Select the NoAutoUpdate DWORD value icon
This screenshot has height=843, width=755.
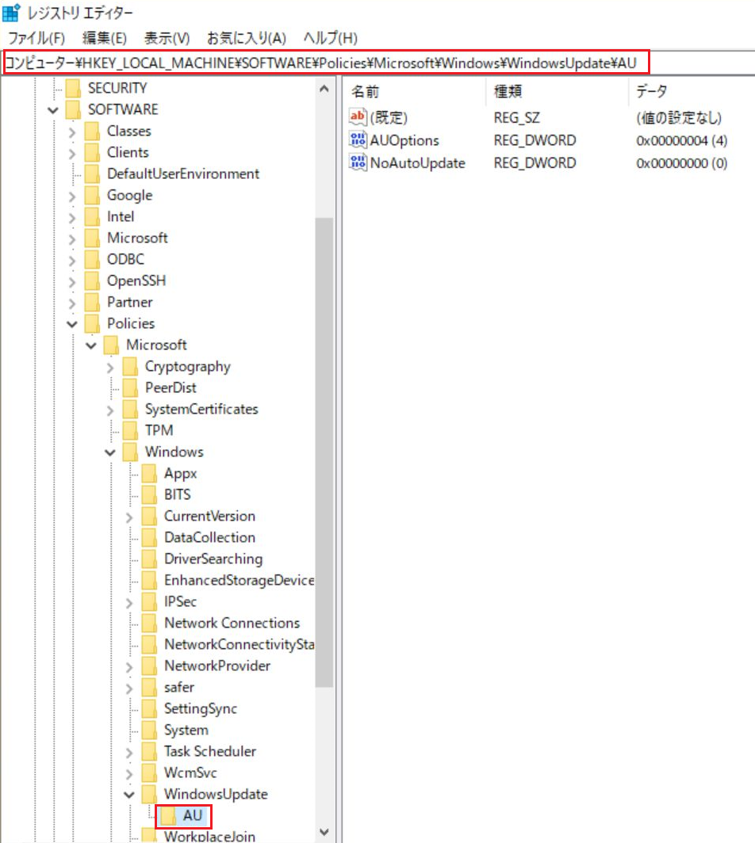point(358,162)
